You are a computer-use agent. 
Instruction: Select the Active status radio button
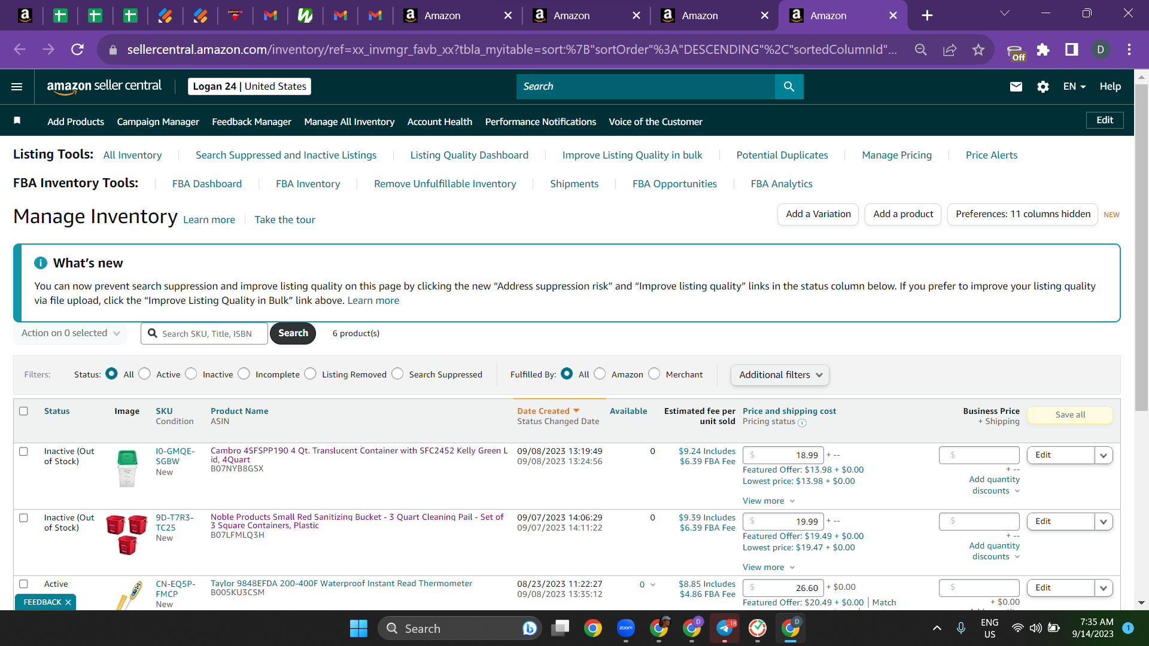[x=144, y=374]
